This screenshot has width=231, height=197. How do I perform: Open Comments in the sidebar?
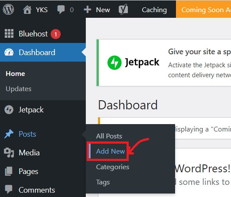(x=37, y=190)
